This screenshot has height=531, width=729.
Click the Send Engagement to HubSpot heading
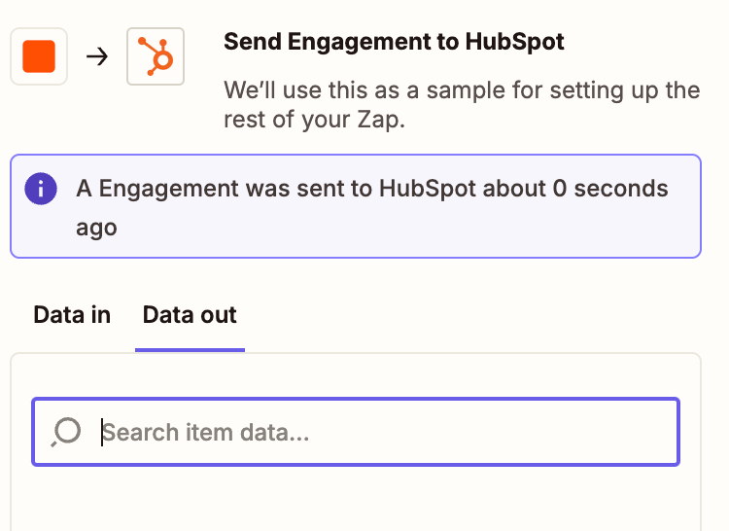pyautogui.click(x=394, y=42)
